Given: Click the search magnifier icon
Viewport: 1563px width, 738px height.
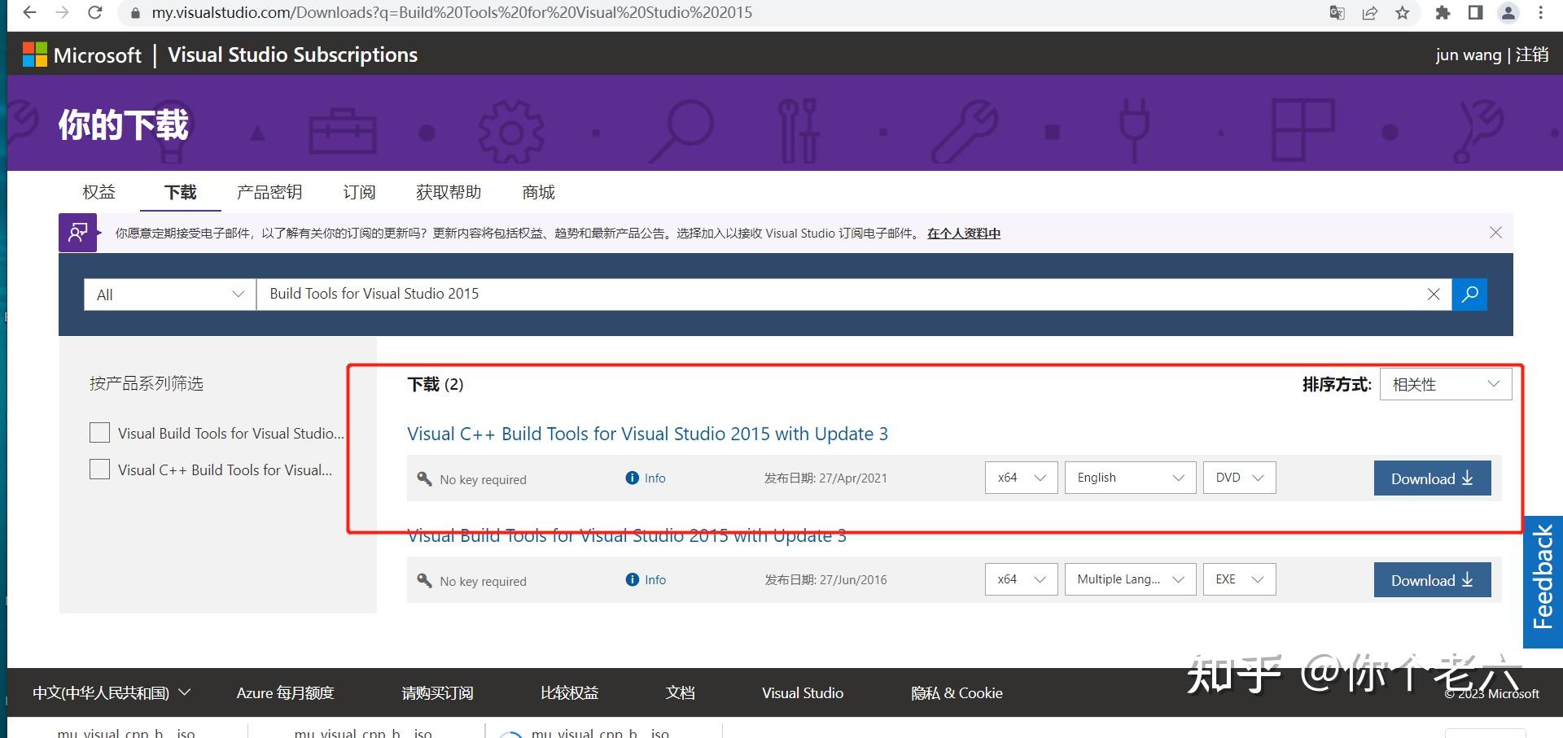Looking at the screenshot, I should click(1469, 294).
